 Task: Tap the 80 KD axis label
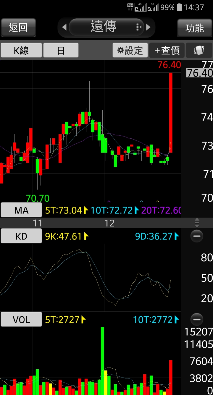[x=206, y=258]
